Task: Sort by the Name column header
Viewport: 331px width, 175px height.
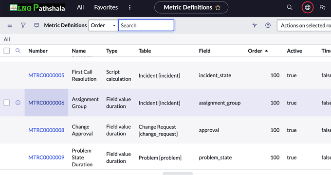Action: click(x=79, y=51)
